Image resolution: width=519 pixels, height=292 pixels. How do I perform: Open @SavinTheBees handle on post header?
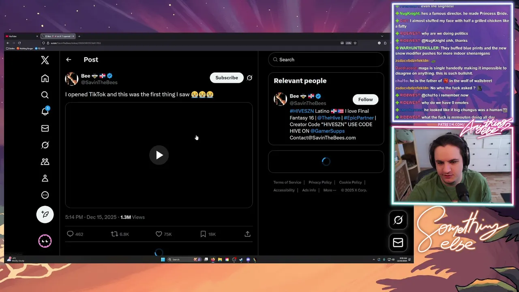pos(99,82)
